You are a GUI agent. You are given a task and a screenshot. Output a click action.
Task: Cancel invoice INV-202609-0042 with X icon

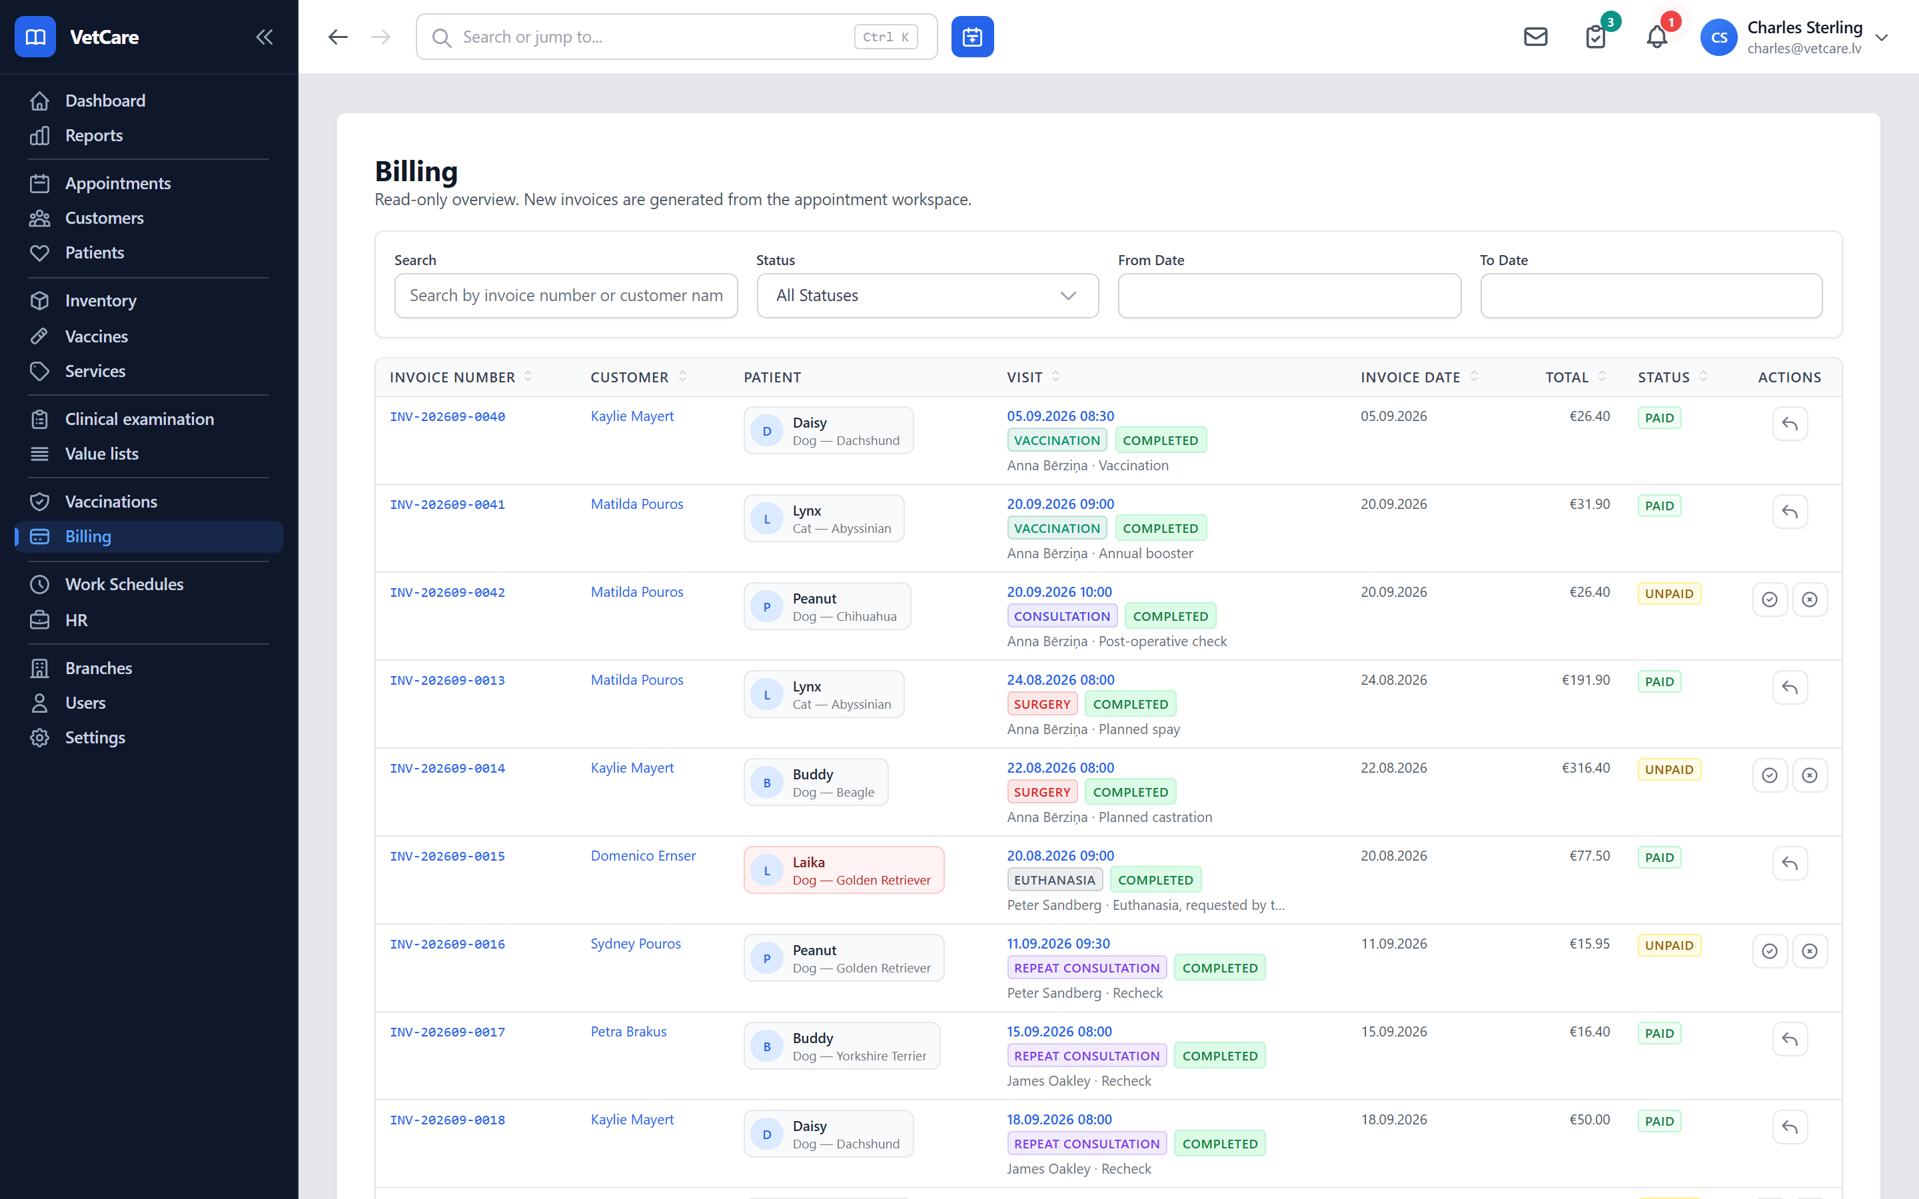pyautogui.click(x=1810, y=599)
